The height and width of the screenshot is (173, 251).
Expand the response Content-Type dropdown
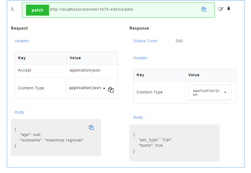click(x=210, y=92)
